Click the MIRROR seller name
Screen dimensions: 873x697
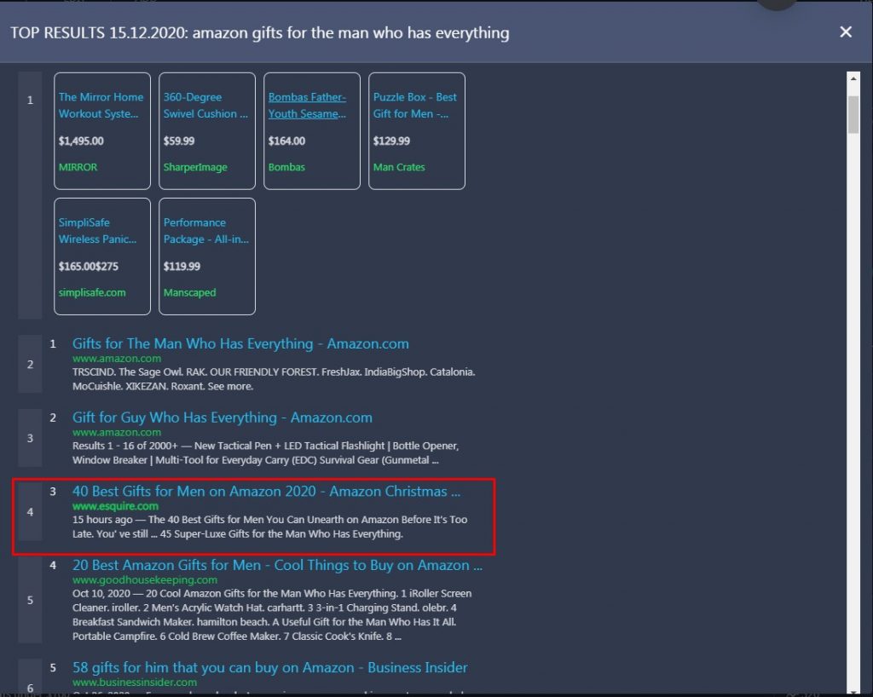point(78,167)
